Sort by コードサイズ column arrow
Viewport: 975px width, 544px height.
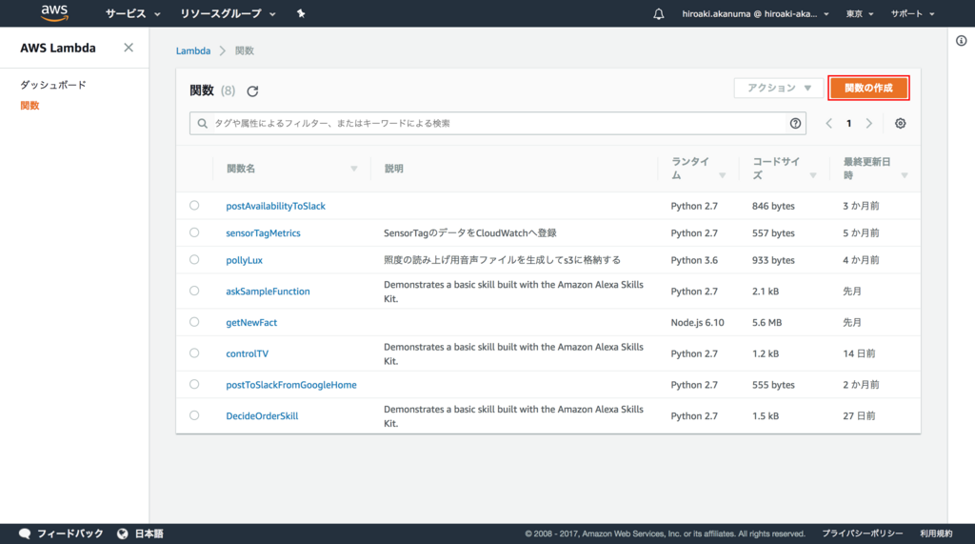pyautogui.click(x=813, y=175)
